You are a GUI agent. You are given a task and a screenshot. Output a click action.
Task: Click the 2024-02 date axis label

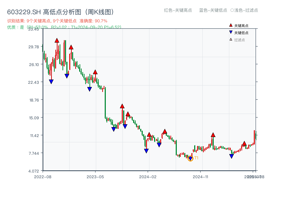pyautogui.click(x=147, y=176)
